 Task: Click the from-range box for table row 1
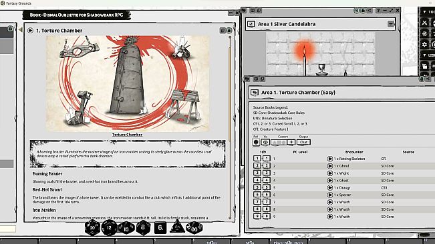257,159
